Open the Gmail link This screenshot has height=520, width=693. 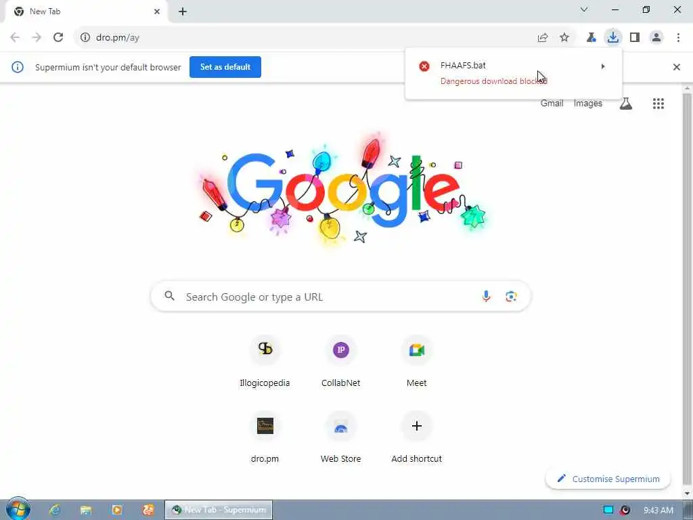552,104
